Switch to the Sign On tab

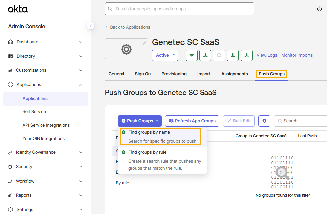[143, 74]
